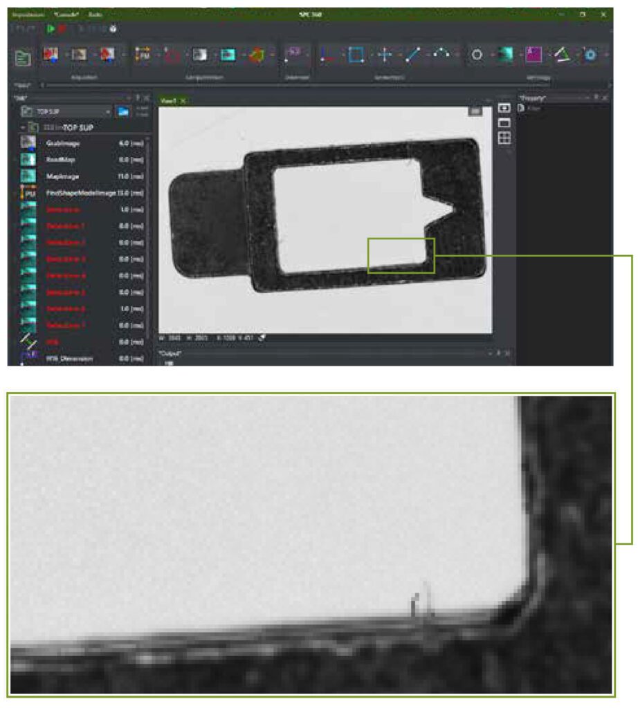Screen dimensions: 638x708
Task: Collapse the TOP SUP tree node
Action: [x=23, y=128]
